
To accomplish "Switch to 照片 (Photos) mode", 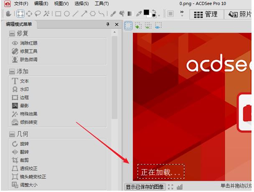I will pyautogui.click(x=239, y=14).
